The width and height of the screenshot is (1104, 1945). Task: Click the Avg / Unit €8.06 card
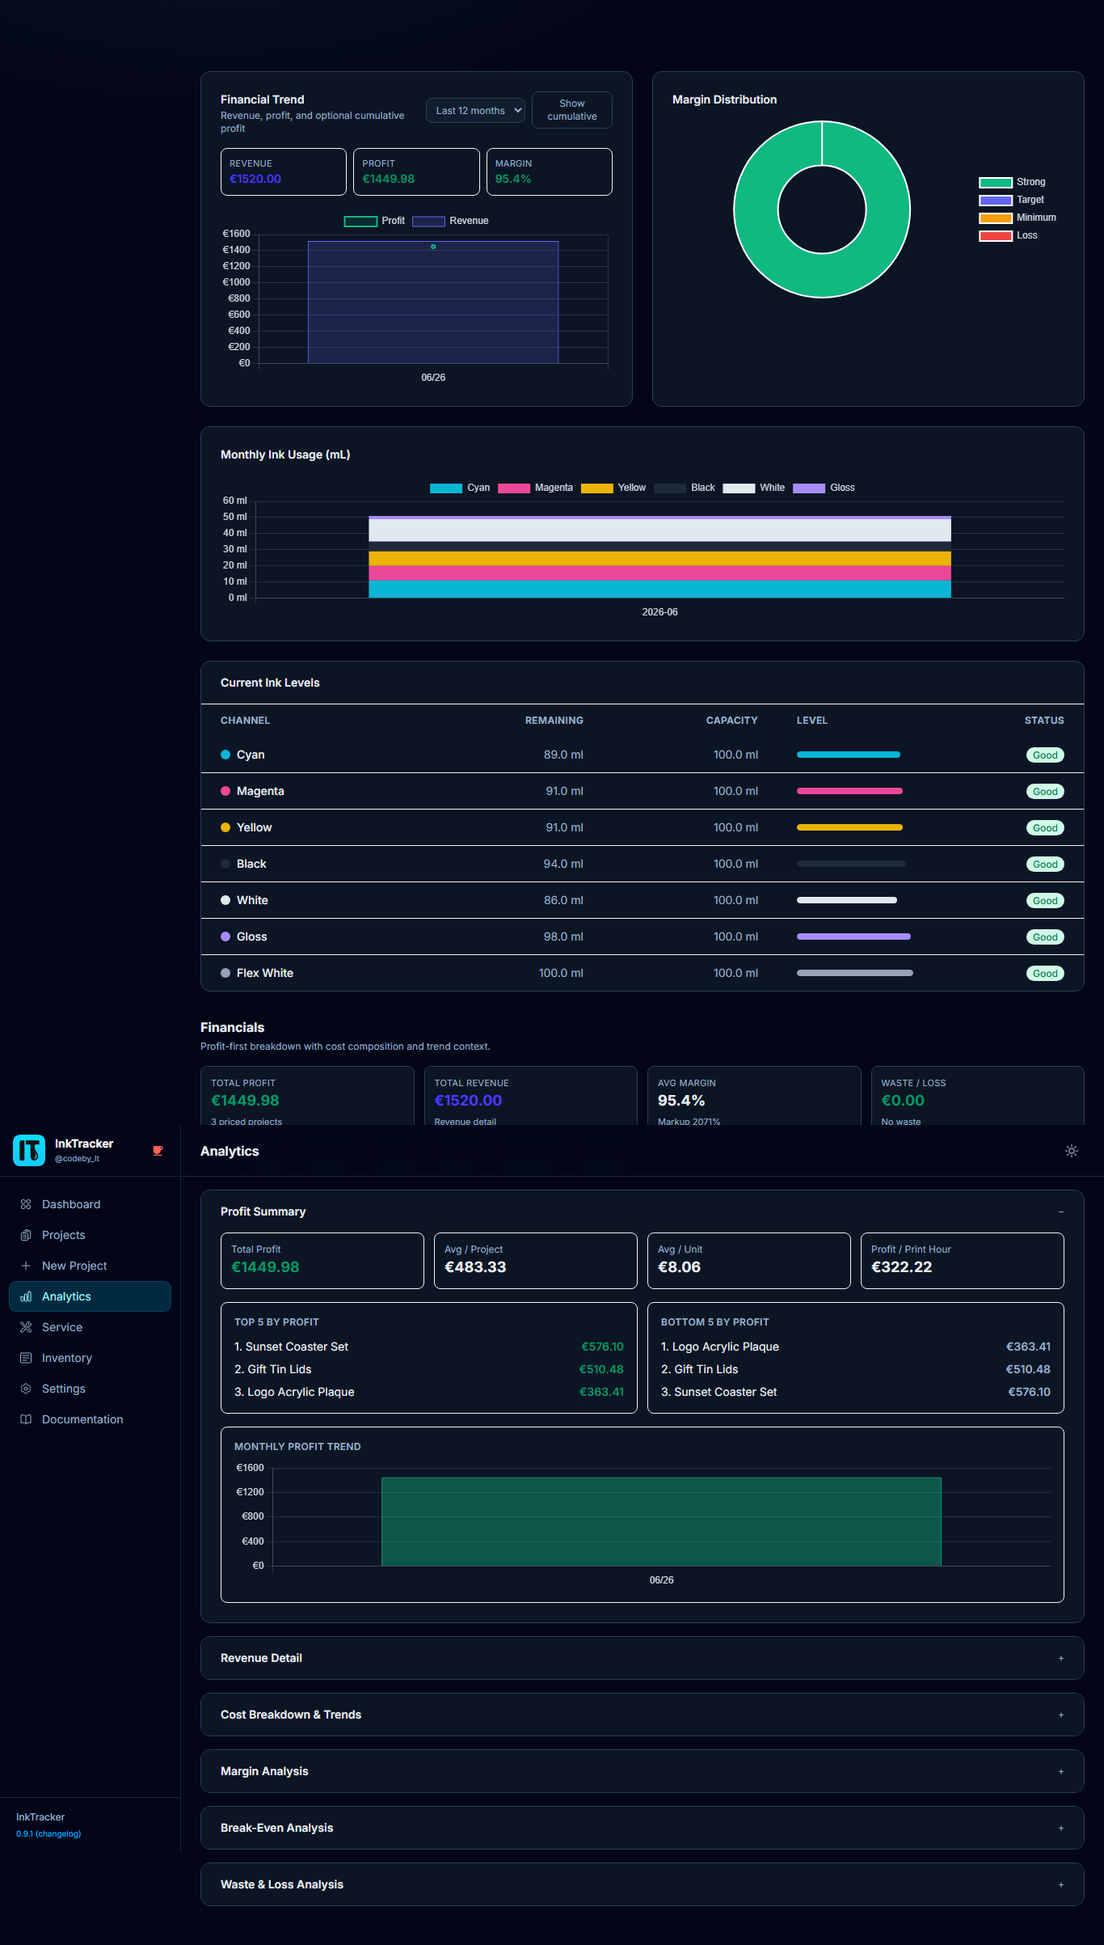[x=748, y=1261]
